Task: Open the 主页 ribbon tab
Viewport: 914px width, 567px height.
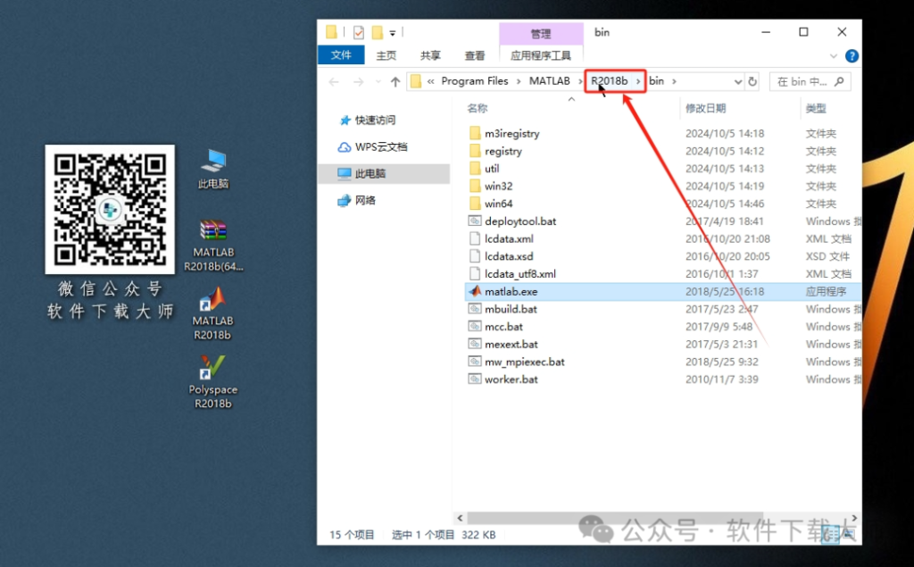Action: point(386,54)
